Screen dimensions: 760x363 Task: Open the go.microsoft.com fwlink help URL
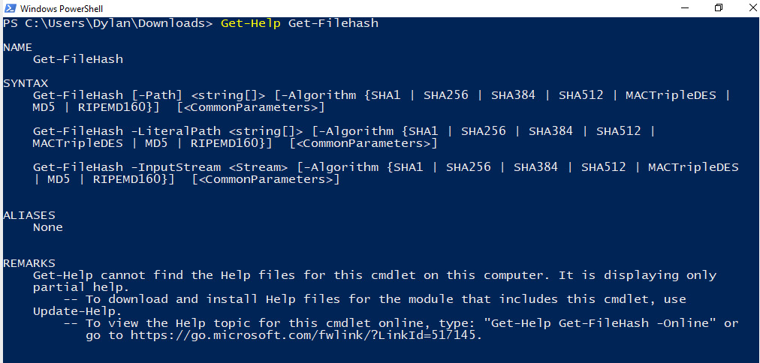tap(305, 335)
